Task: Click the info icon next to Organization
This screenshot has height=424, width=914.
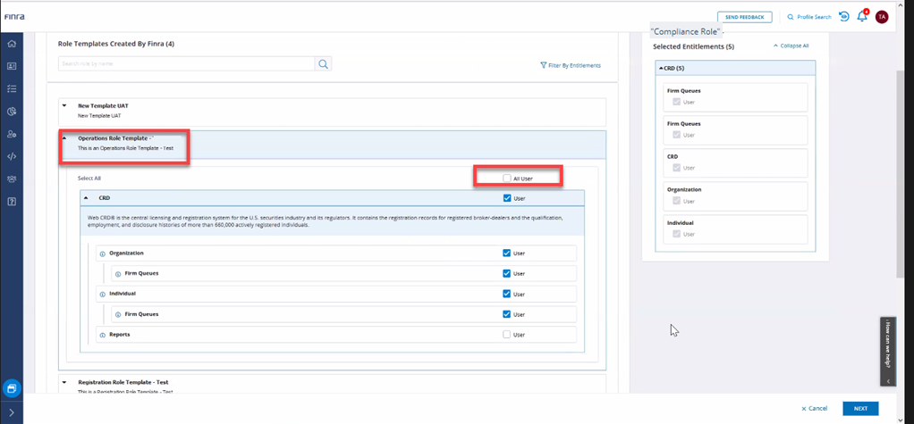Action: click(x=103, y=254)
